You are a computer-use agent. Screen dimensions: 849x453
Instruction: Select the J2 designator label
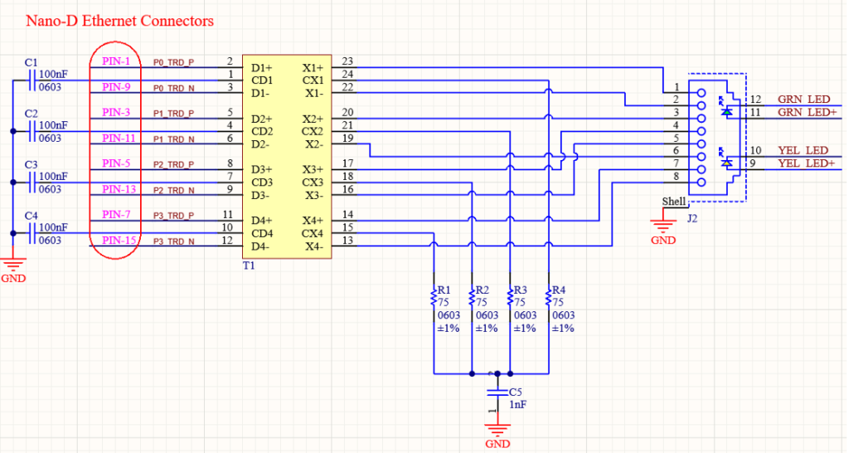tap(692, 219)
